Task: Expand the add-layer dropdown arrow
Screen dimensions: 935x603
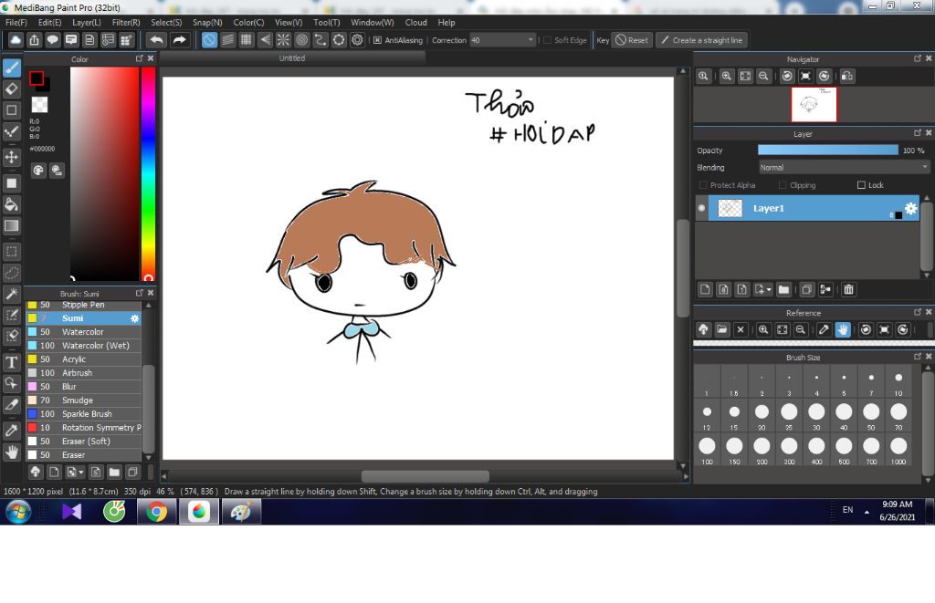Action: tap(769, 289)
